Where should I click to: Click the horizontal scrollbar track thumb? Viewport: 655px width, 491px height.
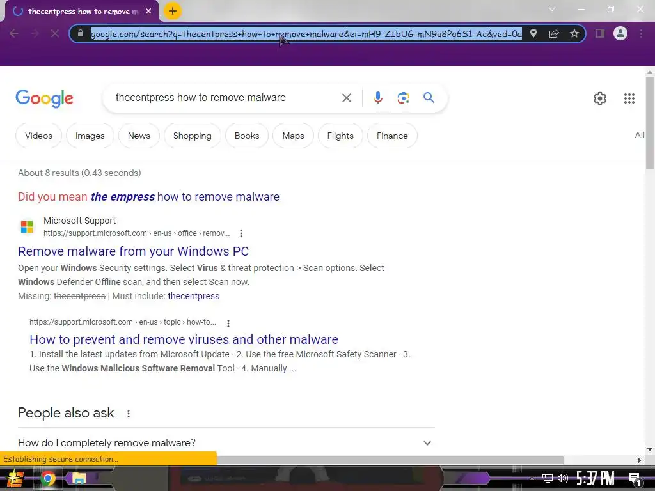[x=390, y=460]
